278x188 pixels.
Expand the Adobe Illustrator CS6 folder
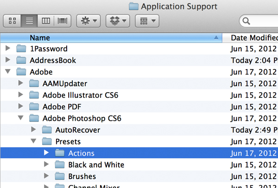pyautogui.click(x=20, y=94)
